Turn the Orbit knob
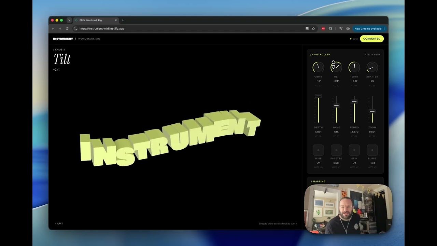Image resolution: width=437 pixels, height=246 pixels. pos(318,67)
